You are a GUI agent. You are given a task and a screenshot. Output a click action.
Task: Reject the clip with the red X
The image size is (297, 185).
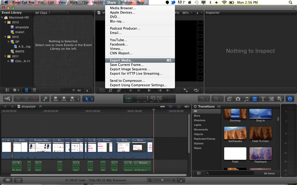click(x=35, y=99)
